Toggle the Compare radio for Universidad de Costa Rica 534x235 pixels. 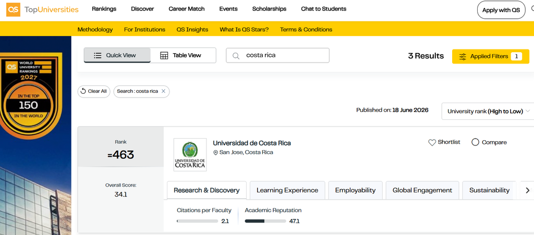476,142
